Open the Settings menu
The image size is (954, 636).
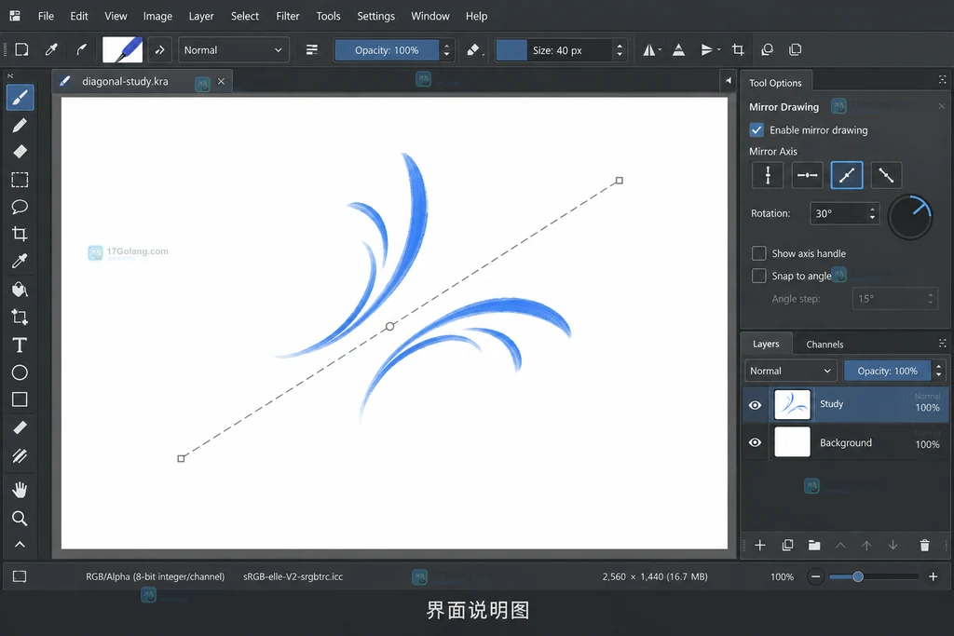tap(376, 16)
